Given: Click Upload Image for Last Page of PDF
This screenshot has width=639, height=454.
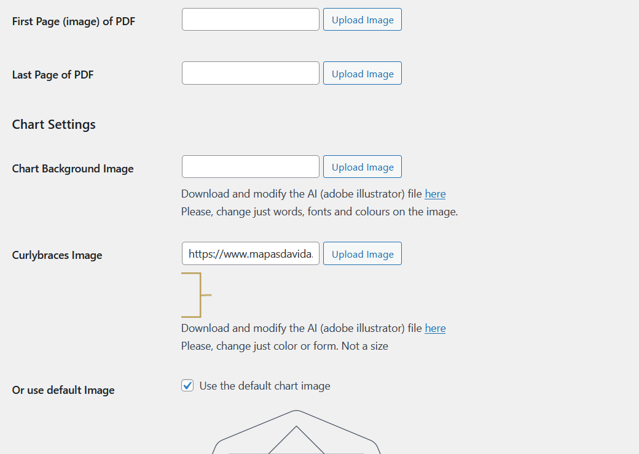Looking at the screenshot, I should (x=362, y=73).
